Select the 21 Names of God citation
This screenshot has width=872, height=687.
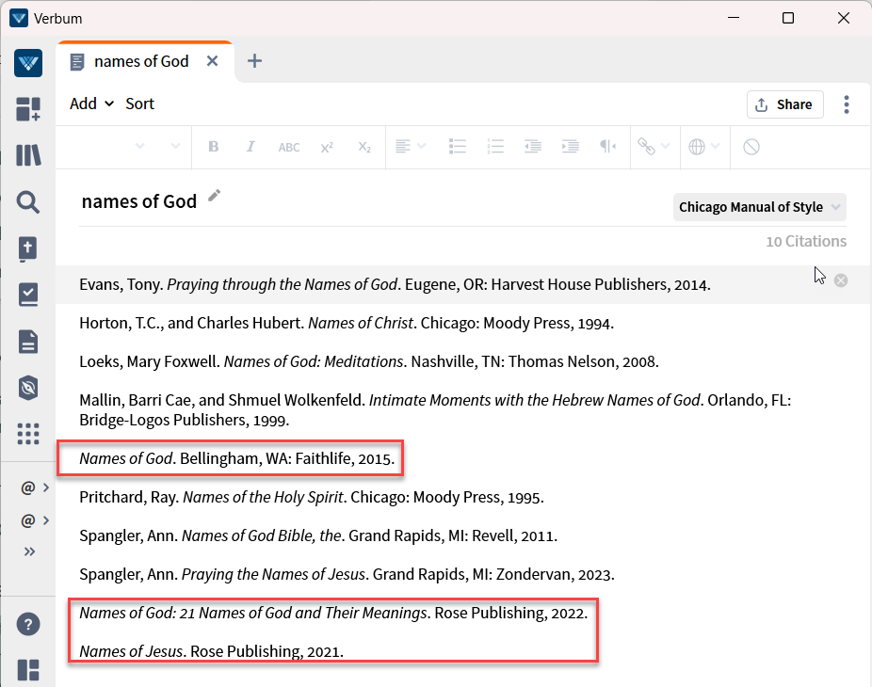(x=333, y=613)
